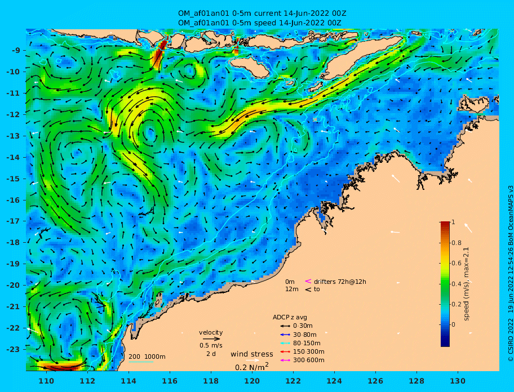Click the latitude axis label '-21'

[13, 306]
